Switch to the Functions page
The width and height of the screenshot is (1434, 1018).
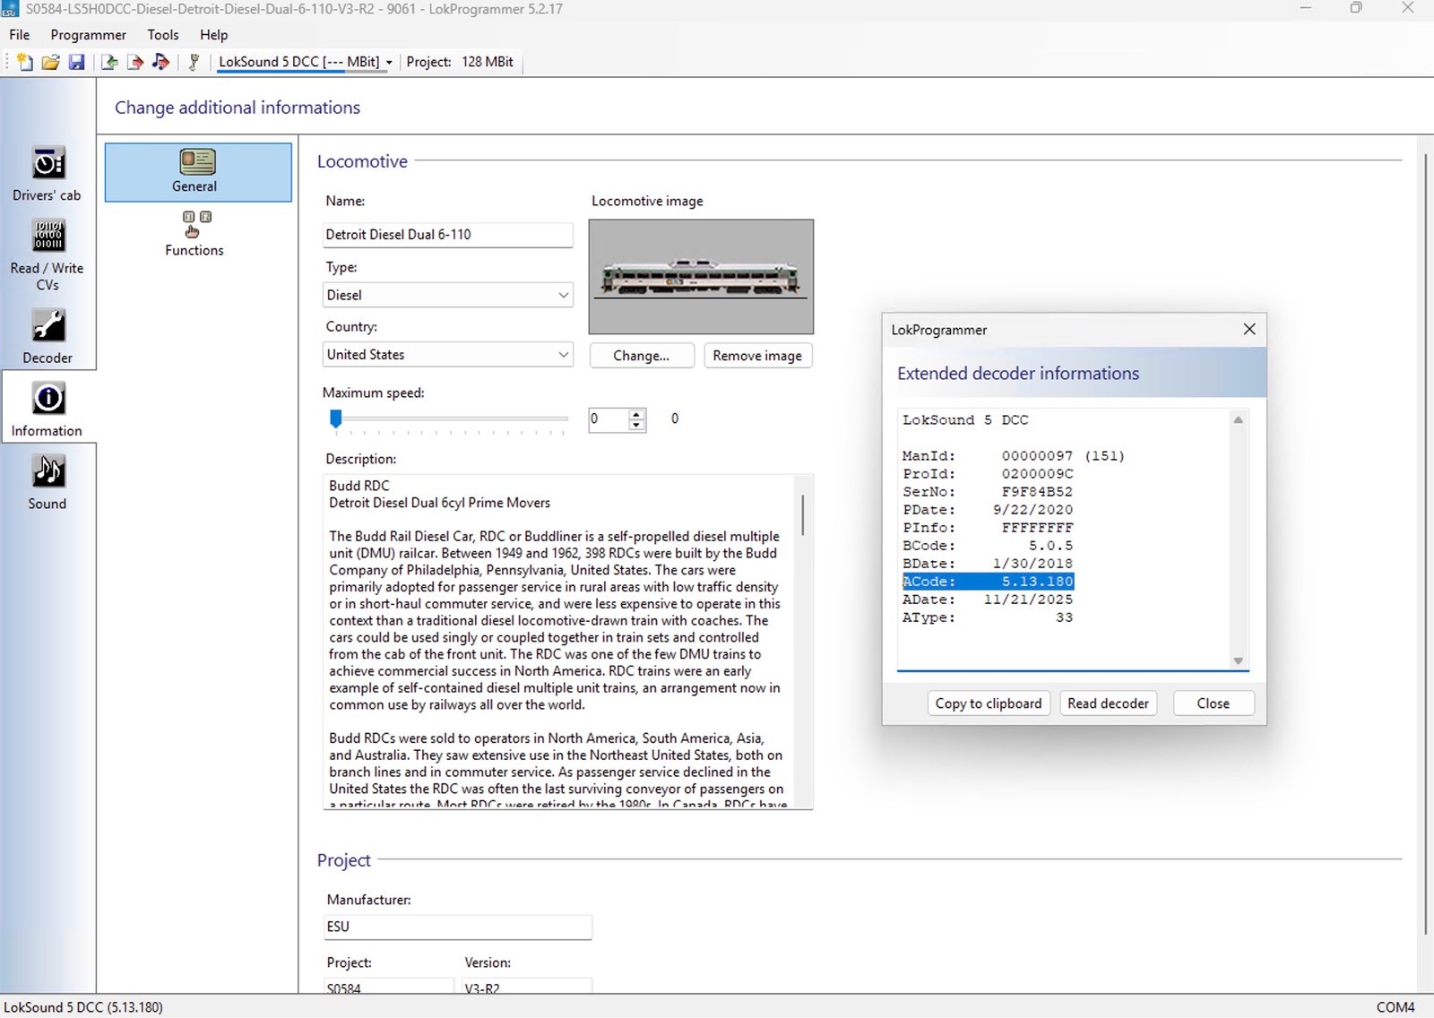click(194, 234)
